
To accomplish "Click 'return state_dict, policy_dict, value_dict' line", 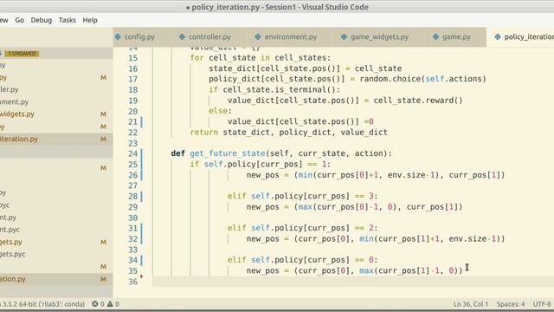I will [x=288, y=132].
